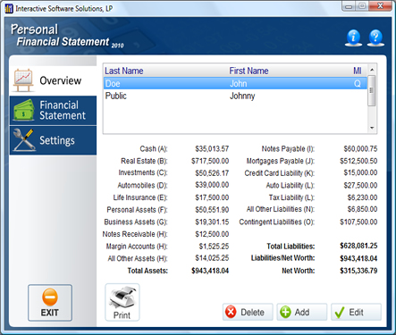Image resolution: width=396 pixels, height=335 pixels.
Task: Click the Notes Receivable (H) label
Action: click(x=135, y=234)
